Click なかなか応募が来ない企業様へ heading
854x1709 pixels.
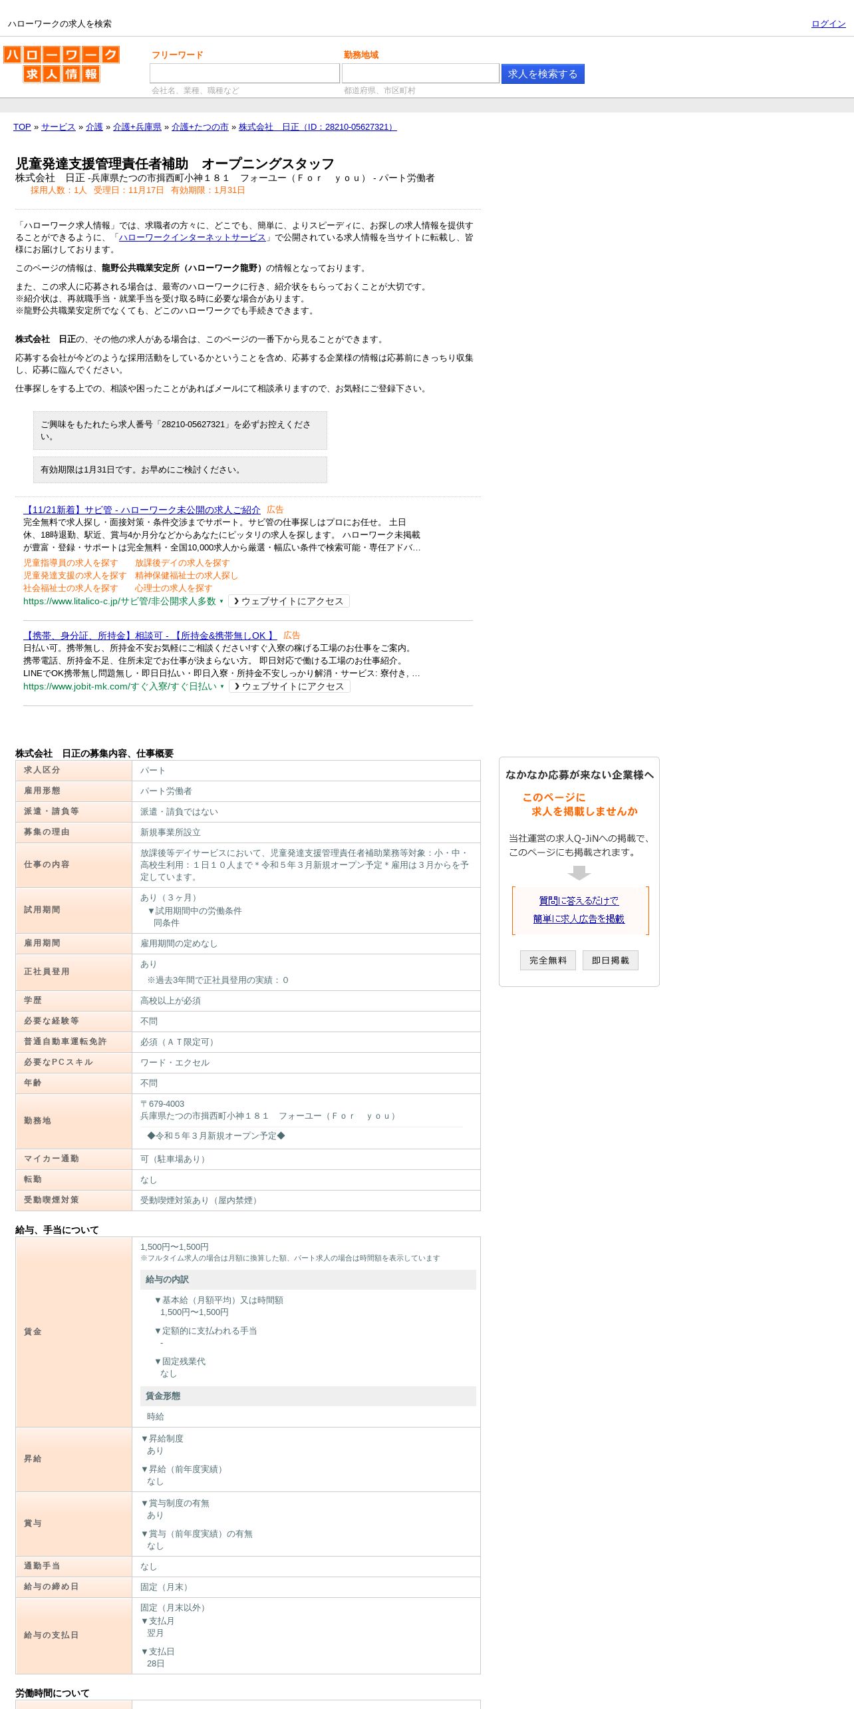pos(579,775)
